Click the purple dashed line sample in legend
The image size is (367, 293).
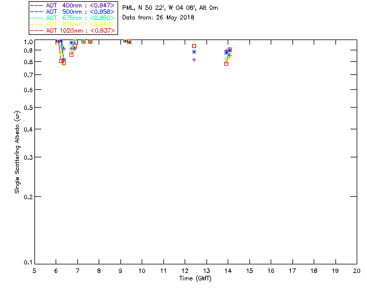[36, 5]
